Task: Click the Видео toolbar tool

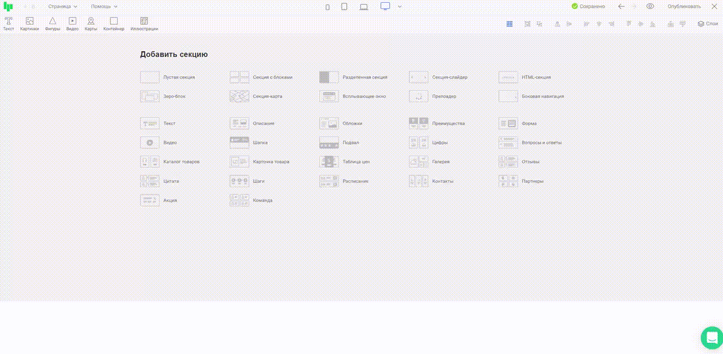Action: pyautogui.click(x=72, y=23)
